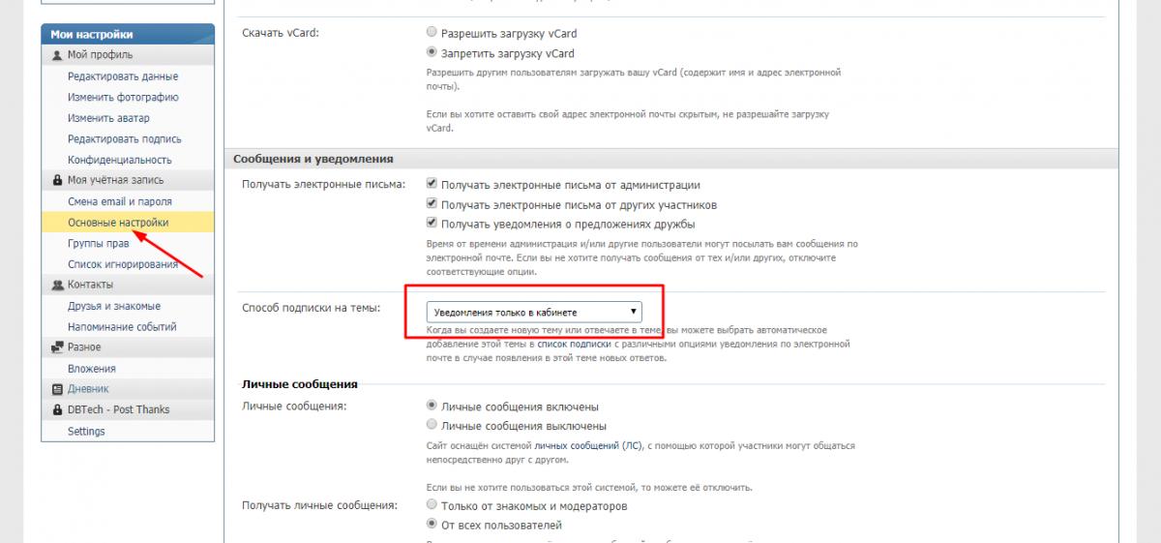
Task: Select Личные сообщения выключены radio option
Action: click(x=432, y=426)
